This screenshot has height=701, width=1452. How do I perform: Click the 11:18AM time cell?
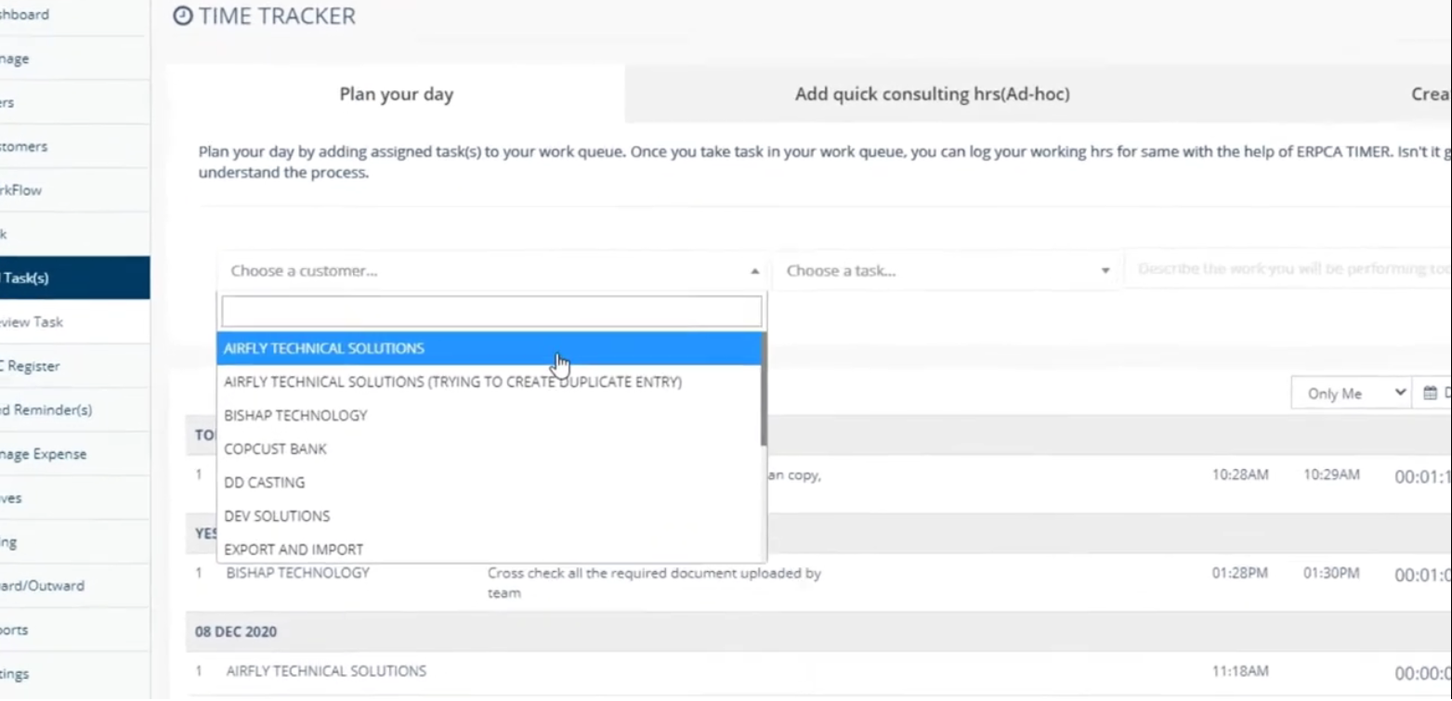tap(1240, 671)
